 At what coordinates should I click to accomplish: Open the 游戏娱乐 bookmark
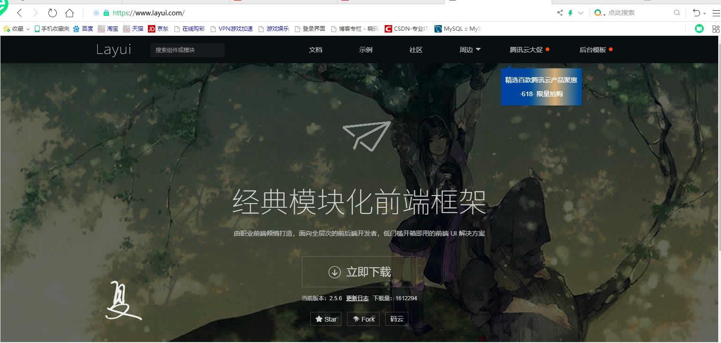274,29
